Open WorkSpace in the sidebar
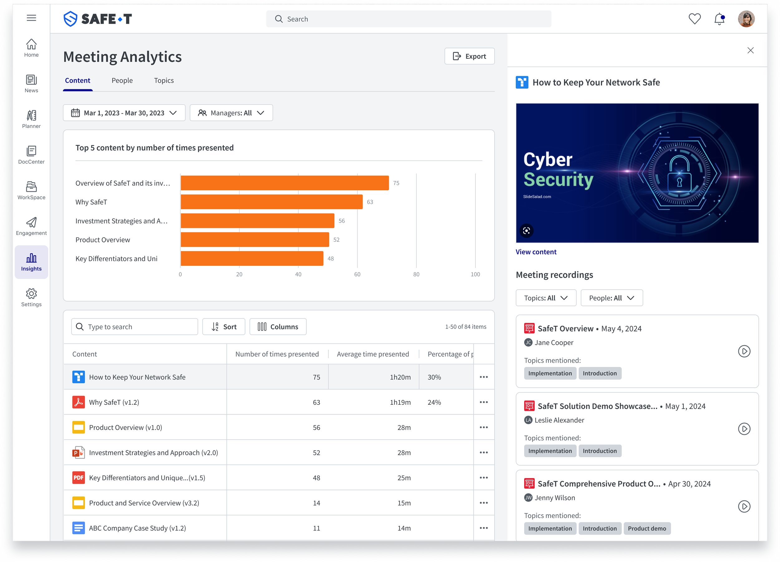Screen dimensions: 780x562 point(31,190)
